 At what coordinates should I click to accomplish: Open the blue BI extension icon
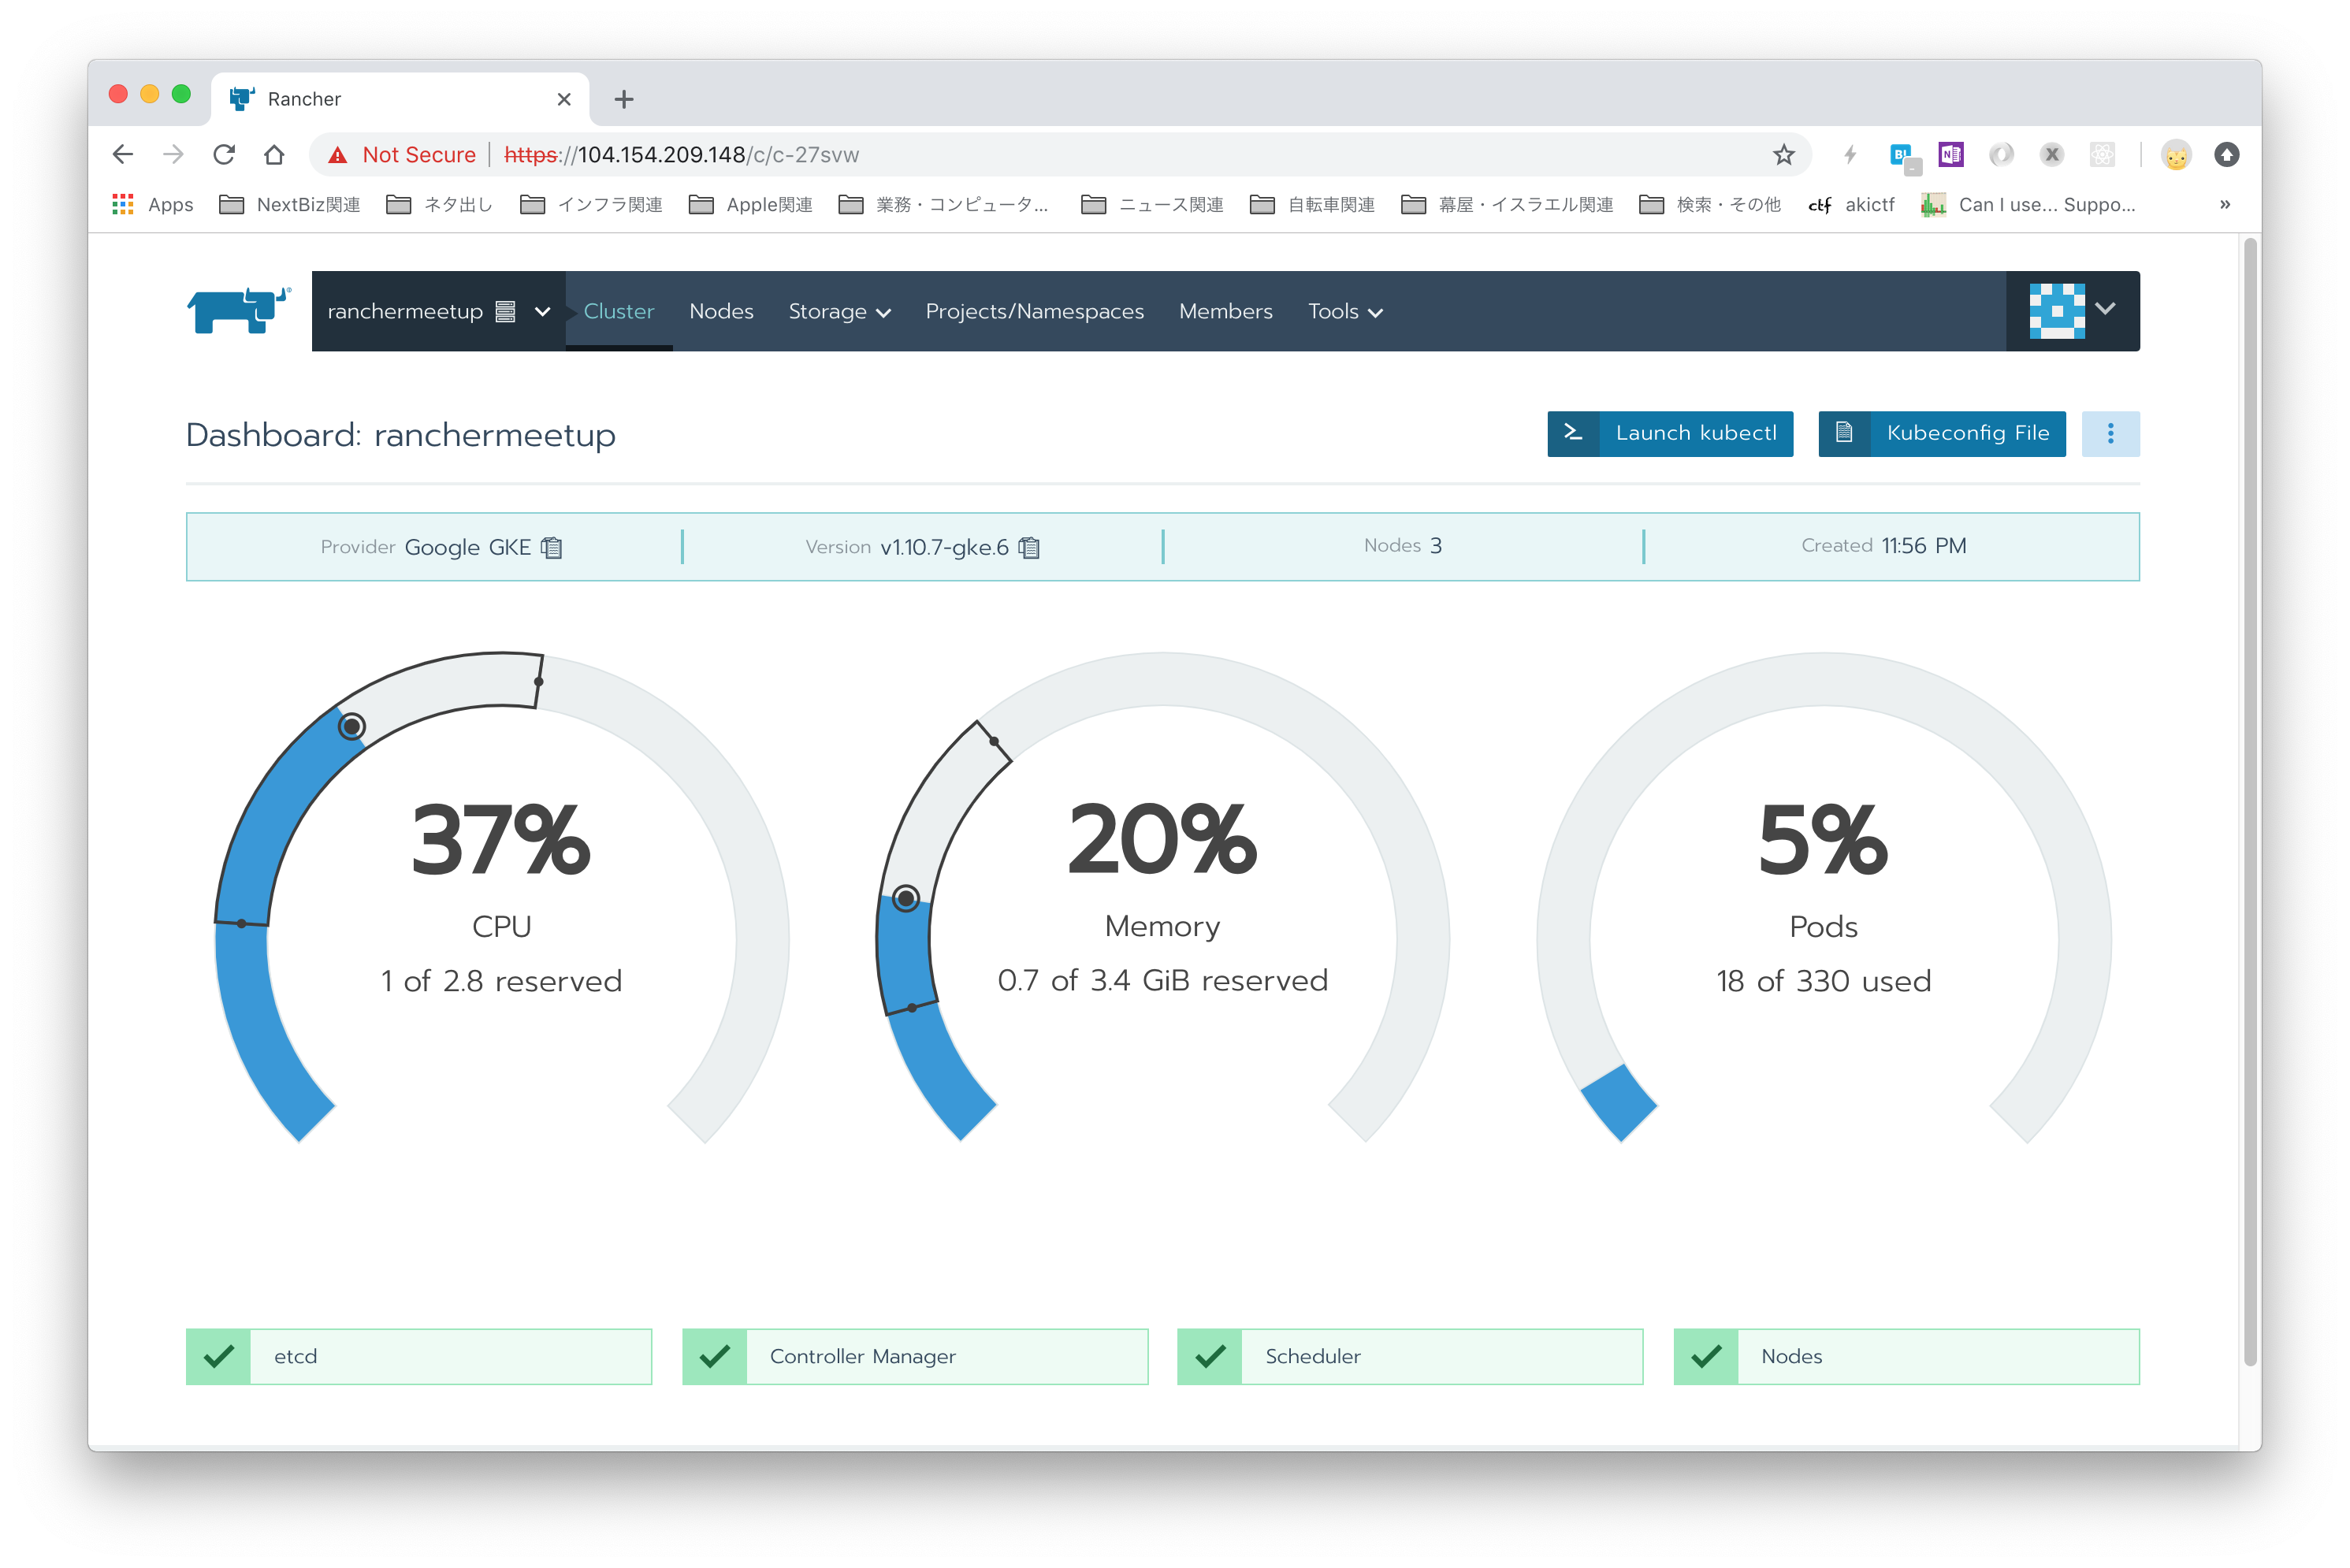point(1903,156)
